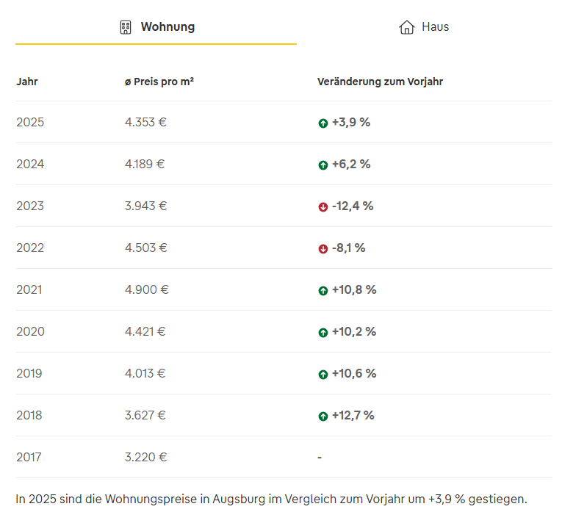Click the ø Preis pro m² header
The height and width of the screenshot is (512, 562).
tap(159, 82)
